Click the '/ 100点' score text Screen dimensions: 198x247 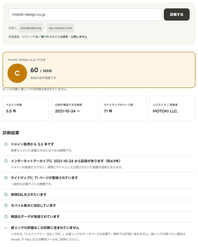pyautogui.click(x=46, y=71)
